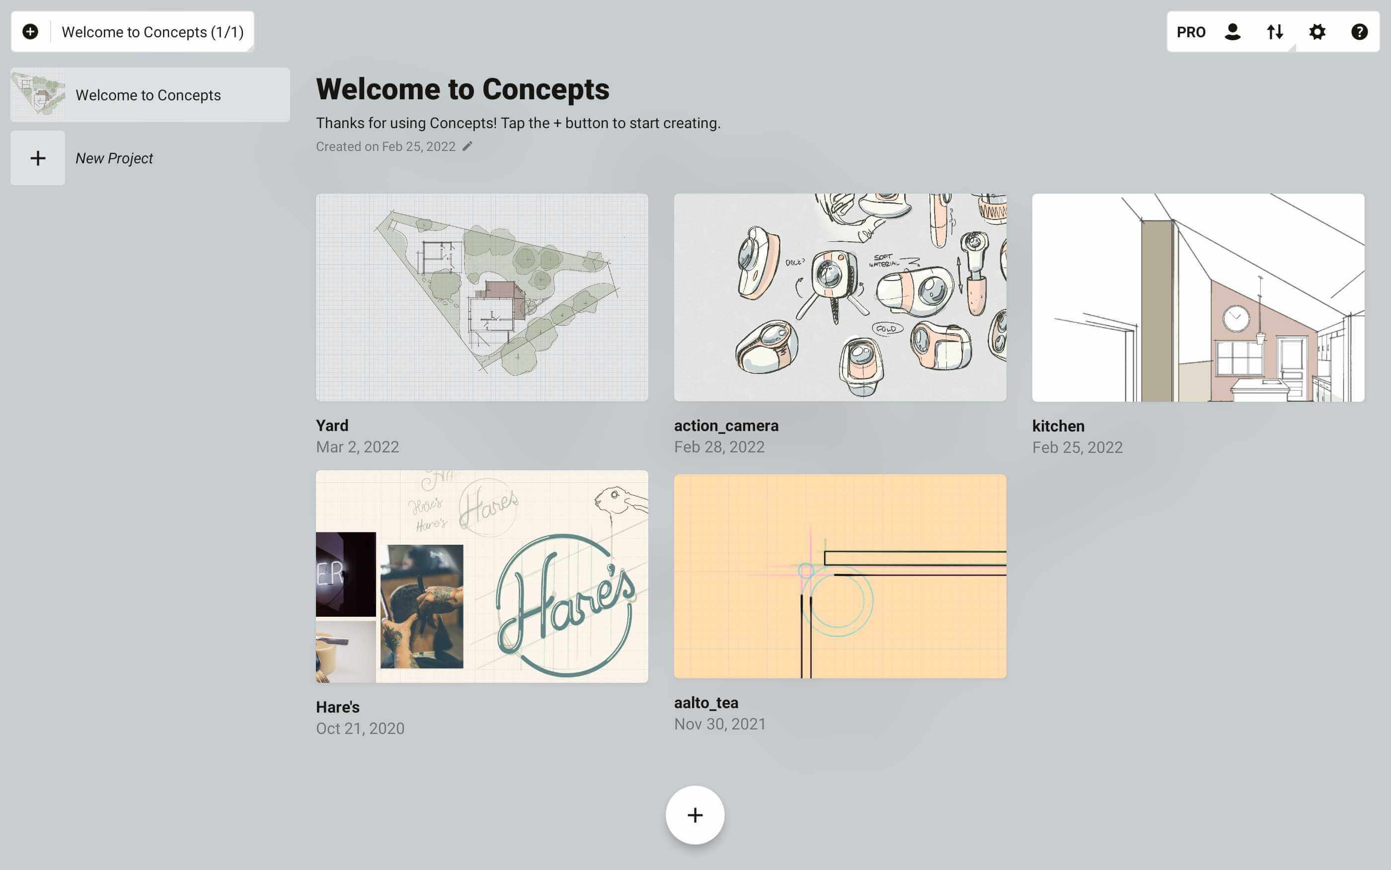Open the action_camera sketch thumbnail
The height and width of the screenshot is (870, 1391).
tap(840, 297)
